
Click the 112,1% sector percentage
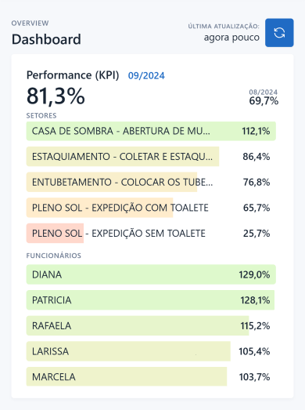256,131
